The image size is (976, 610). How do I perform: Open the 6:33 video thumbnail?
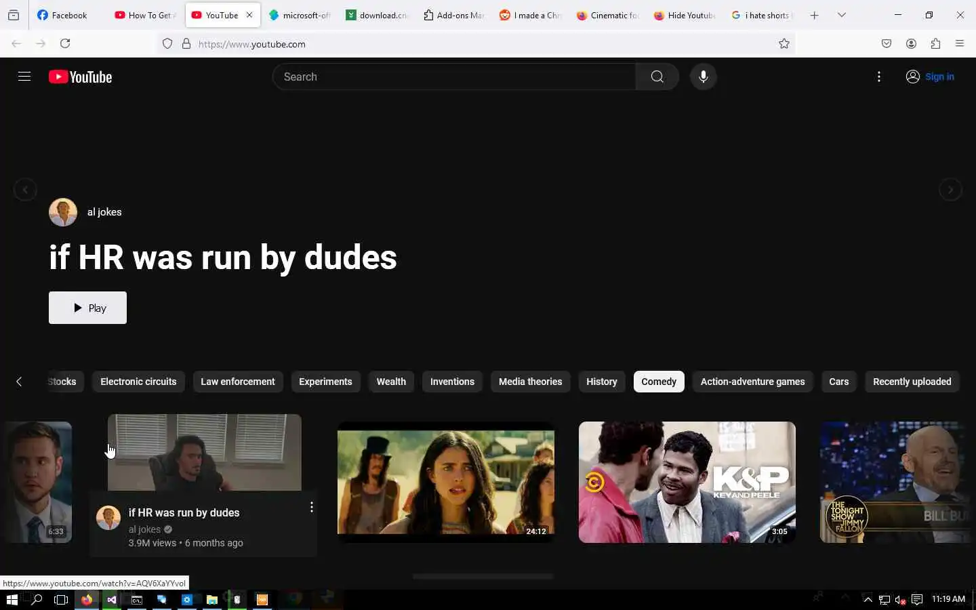tap(36, 482)
